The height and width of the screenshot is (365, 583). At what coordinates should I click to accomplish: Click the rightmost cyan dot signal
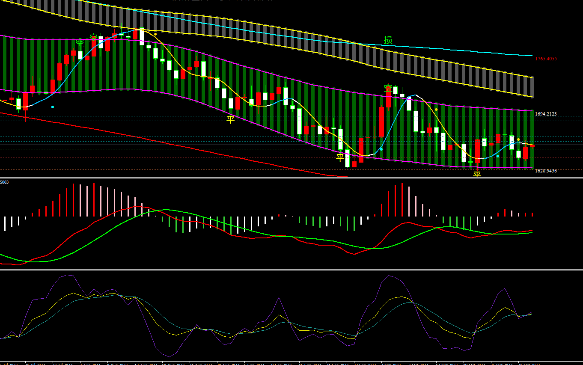[x=498, y=156]
